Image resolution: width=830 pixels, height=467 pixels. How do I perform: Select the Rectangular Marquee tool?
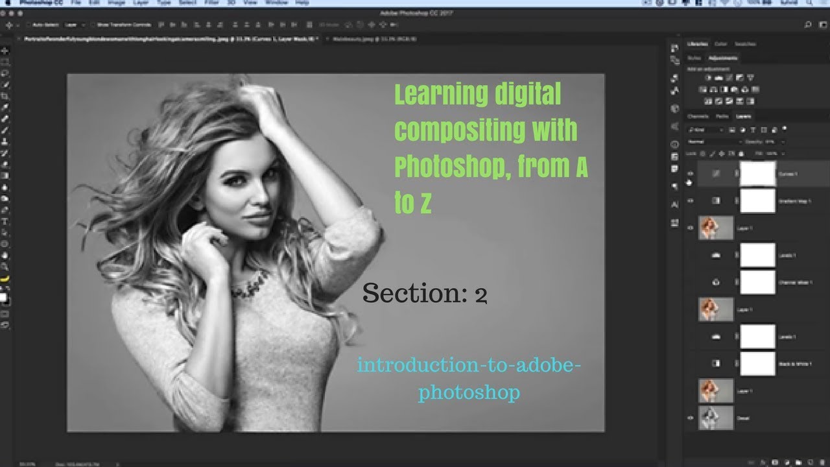5,62
